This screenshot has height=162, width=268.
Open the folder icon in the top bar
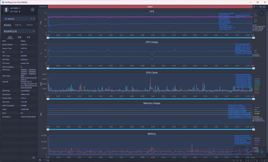[260, 7]
